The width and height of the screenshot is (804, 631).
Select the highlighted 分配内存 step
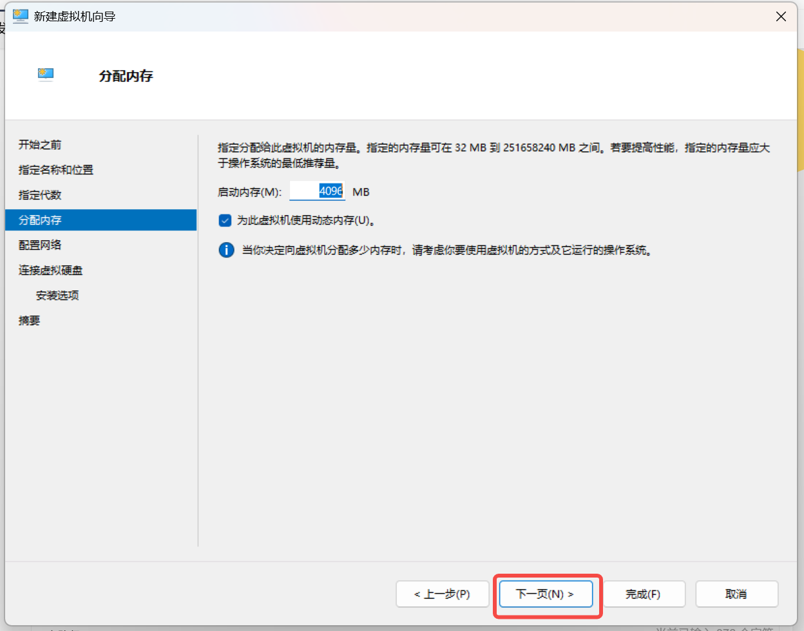click(40, 220)
